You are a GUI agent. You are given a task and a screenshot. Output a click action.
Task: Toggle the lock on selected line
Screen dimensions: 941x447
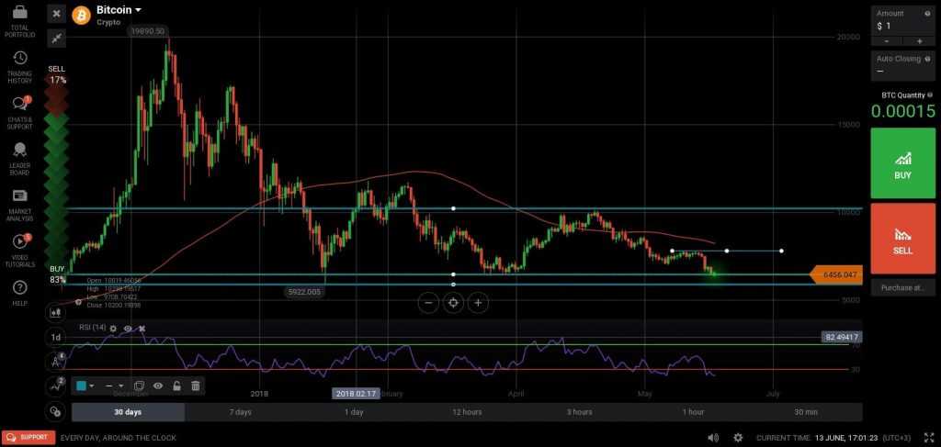[x=177, y=386]
